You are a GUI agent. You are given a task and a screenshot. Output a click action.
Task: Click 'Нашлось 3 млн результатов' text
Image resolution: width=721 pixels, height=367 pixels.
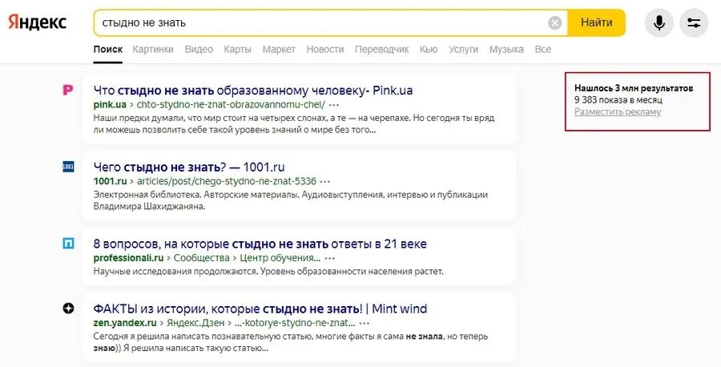coord(634,88)
